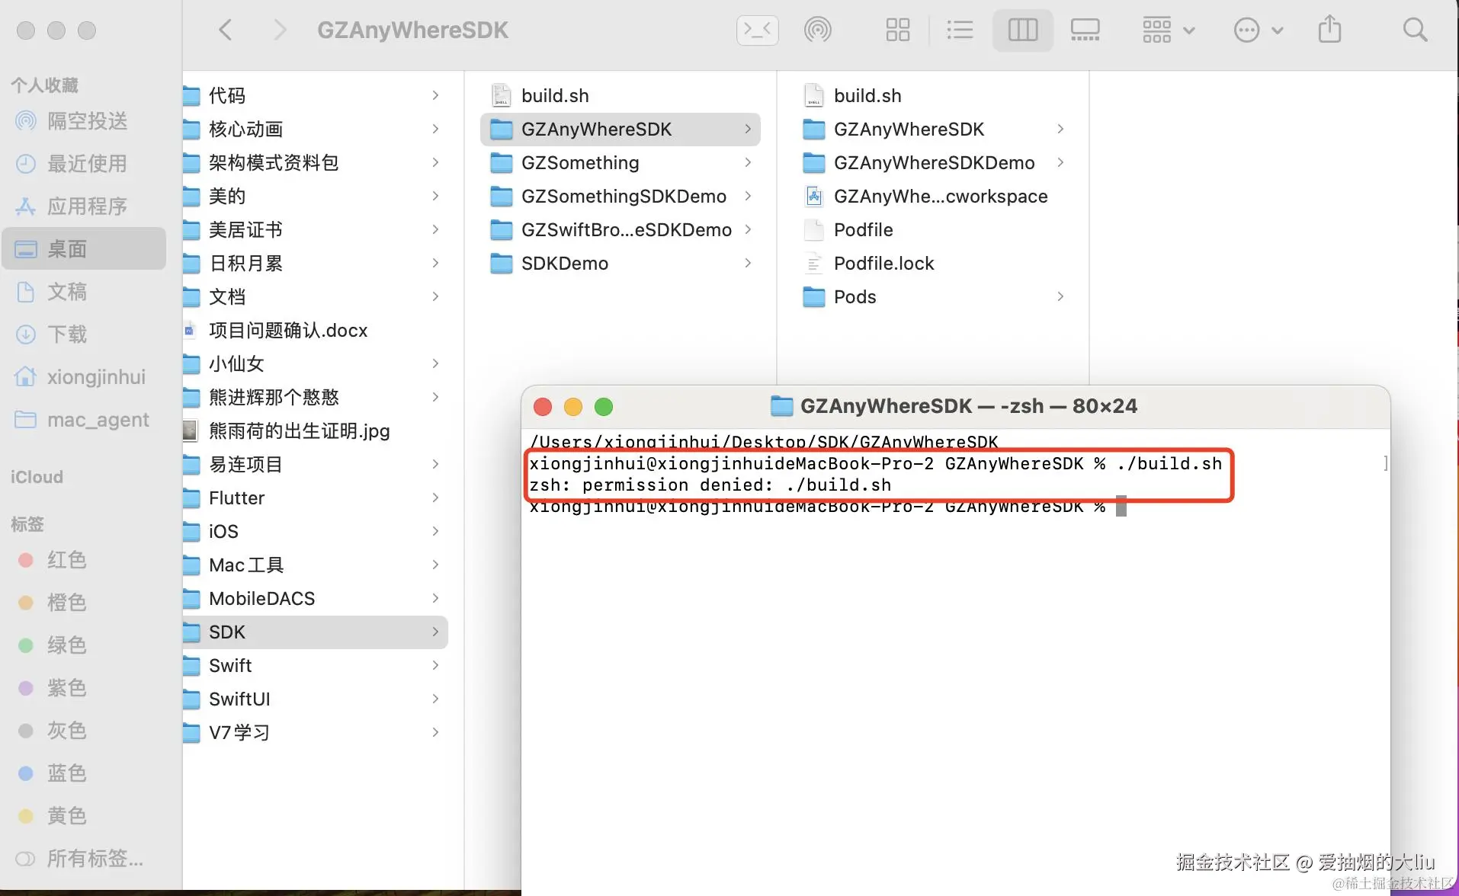Select the GZSomething folder
Screen dimensions: 1459x896
coord(620,162)
